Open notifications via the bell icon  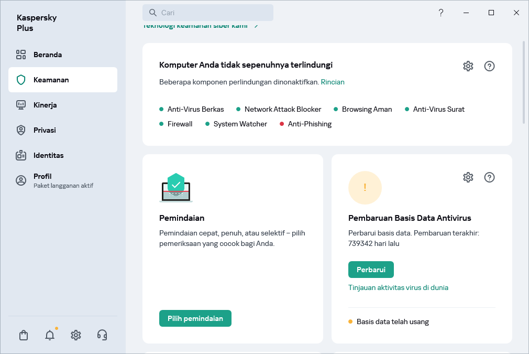50,335
